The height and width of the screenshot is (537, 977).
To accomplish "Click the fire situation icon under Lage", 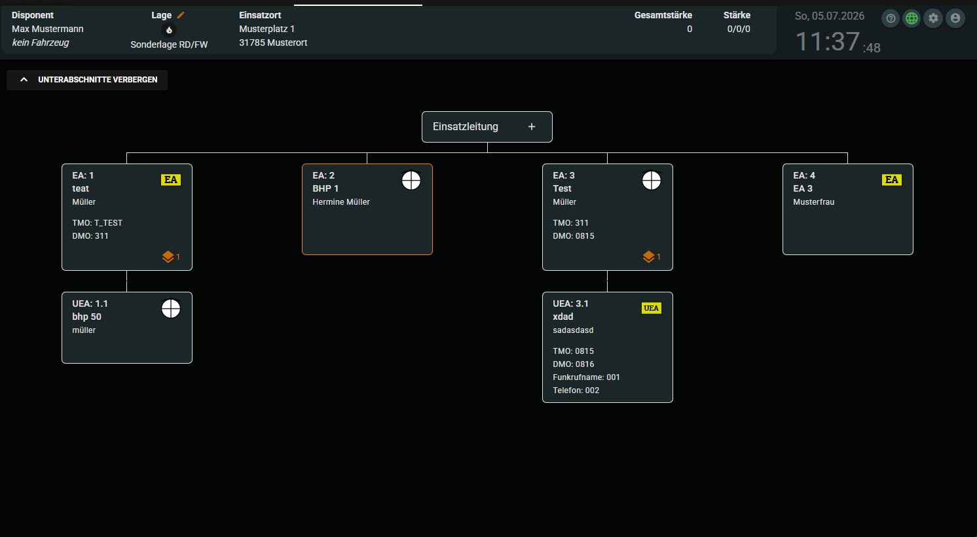I will [x=169, y=30].
